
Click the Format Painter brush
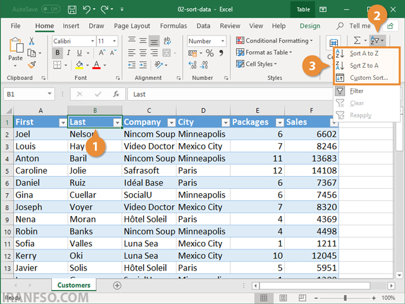[32, 65]
